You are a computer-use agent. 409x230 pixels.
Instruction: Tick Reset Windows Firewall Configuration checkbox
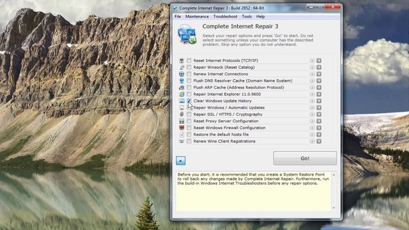point(189,128)
